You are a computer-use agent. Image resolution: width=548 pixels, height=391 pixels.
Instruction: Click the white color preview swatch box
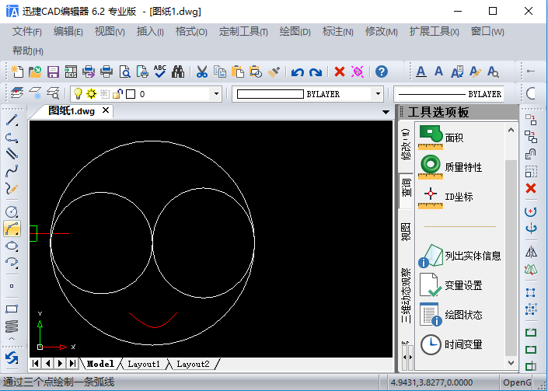pyautogui.click(x=271, y=94)
